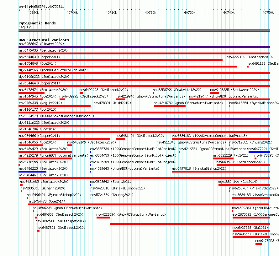Select nsv5712682 (Chuang2021) label
The height and width of the screenshot is (256, 279).
pyautogui.click(x=251, y=142)
